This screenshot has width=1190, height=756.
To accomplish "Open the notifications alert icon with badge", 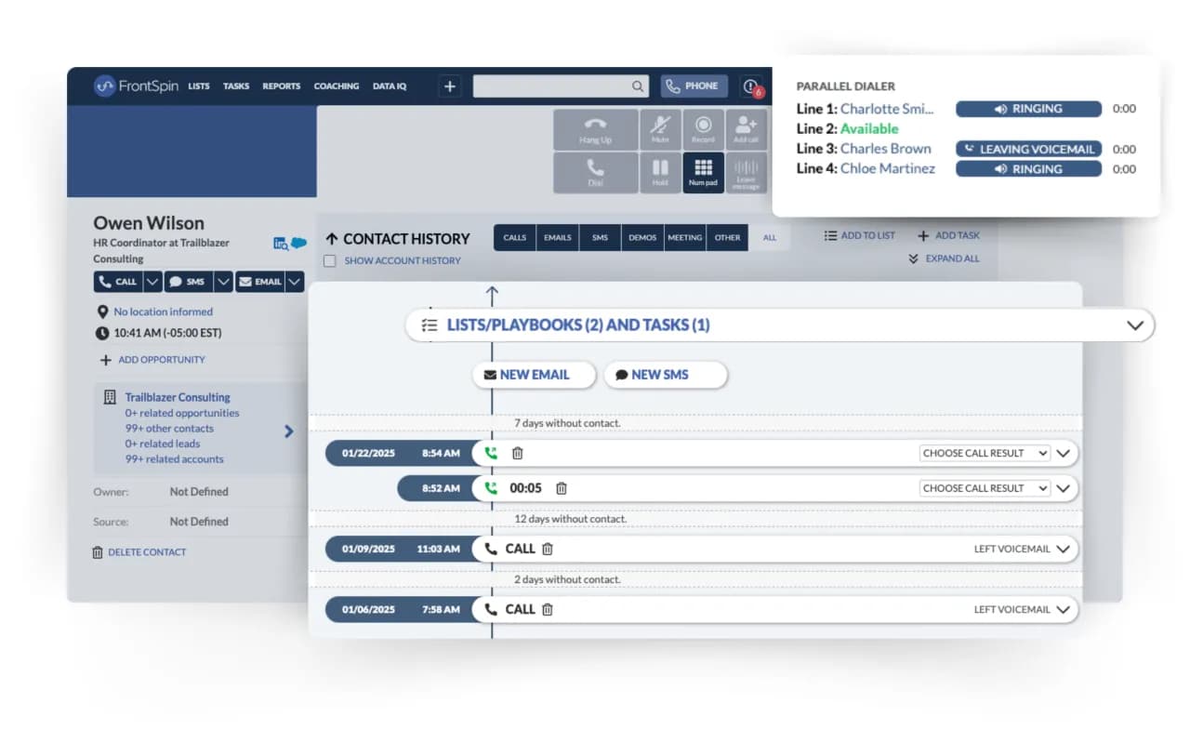I will click(750, 86).
